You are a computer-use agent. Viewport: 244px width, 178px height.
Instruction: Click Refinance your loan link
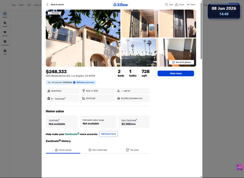pos(85,82)
